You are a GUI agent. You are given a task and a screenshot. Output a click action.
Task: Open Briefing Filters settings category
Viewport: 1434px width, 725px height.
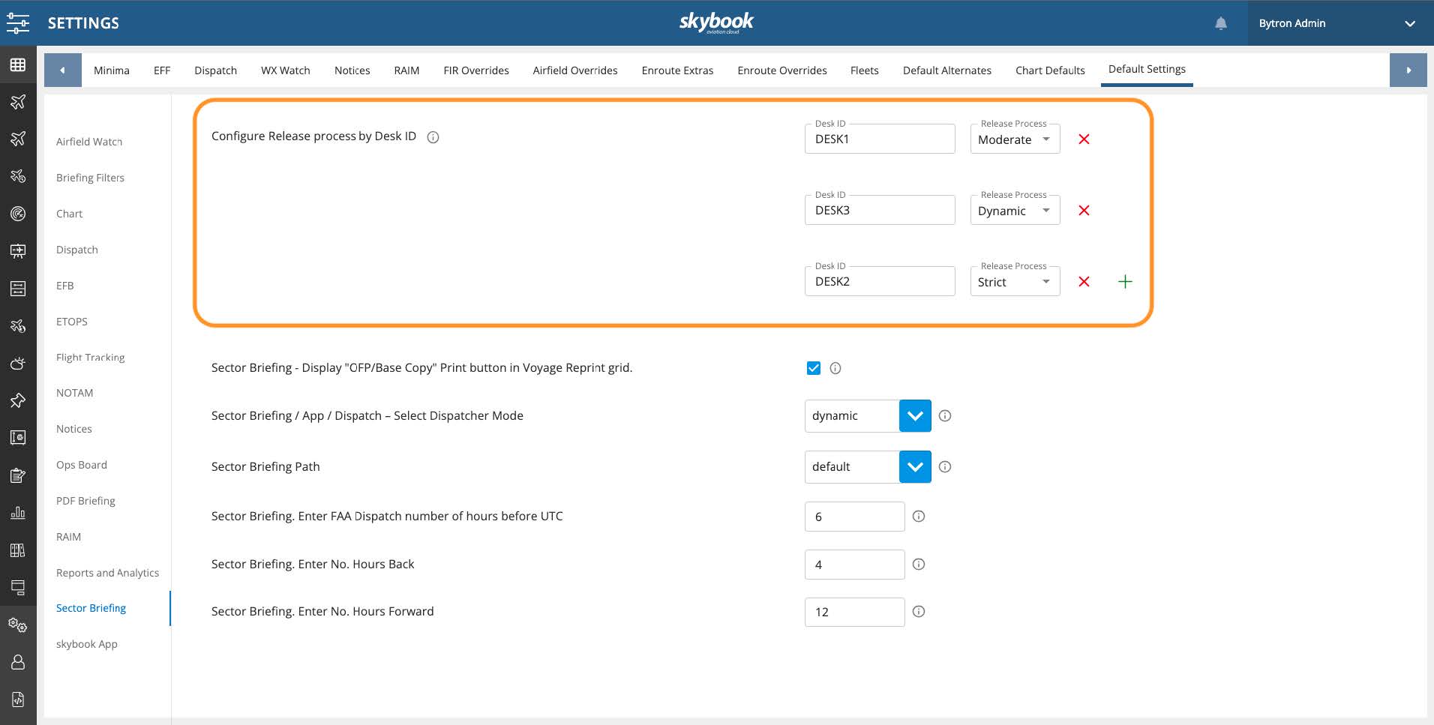[x=90, y=178]
